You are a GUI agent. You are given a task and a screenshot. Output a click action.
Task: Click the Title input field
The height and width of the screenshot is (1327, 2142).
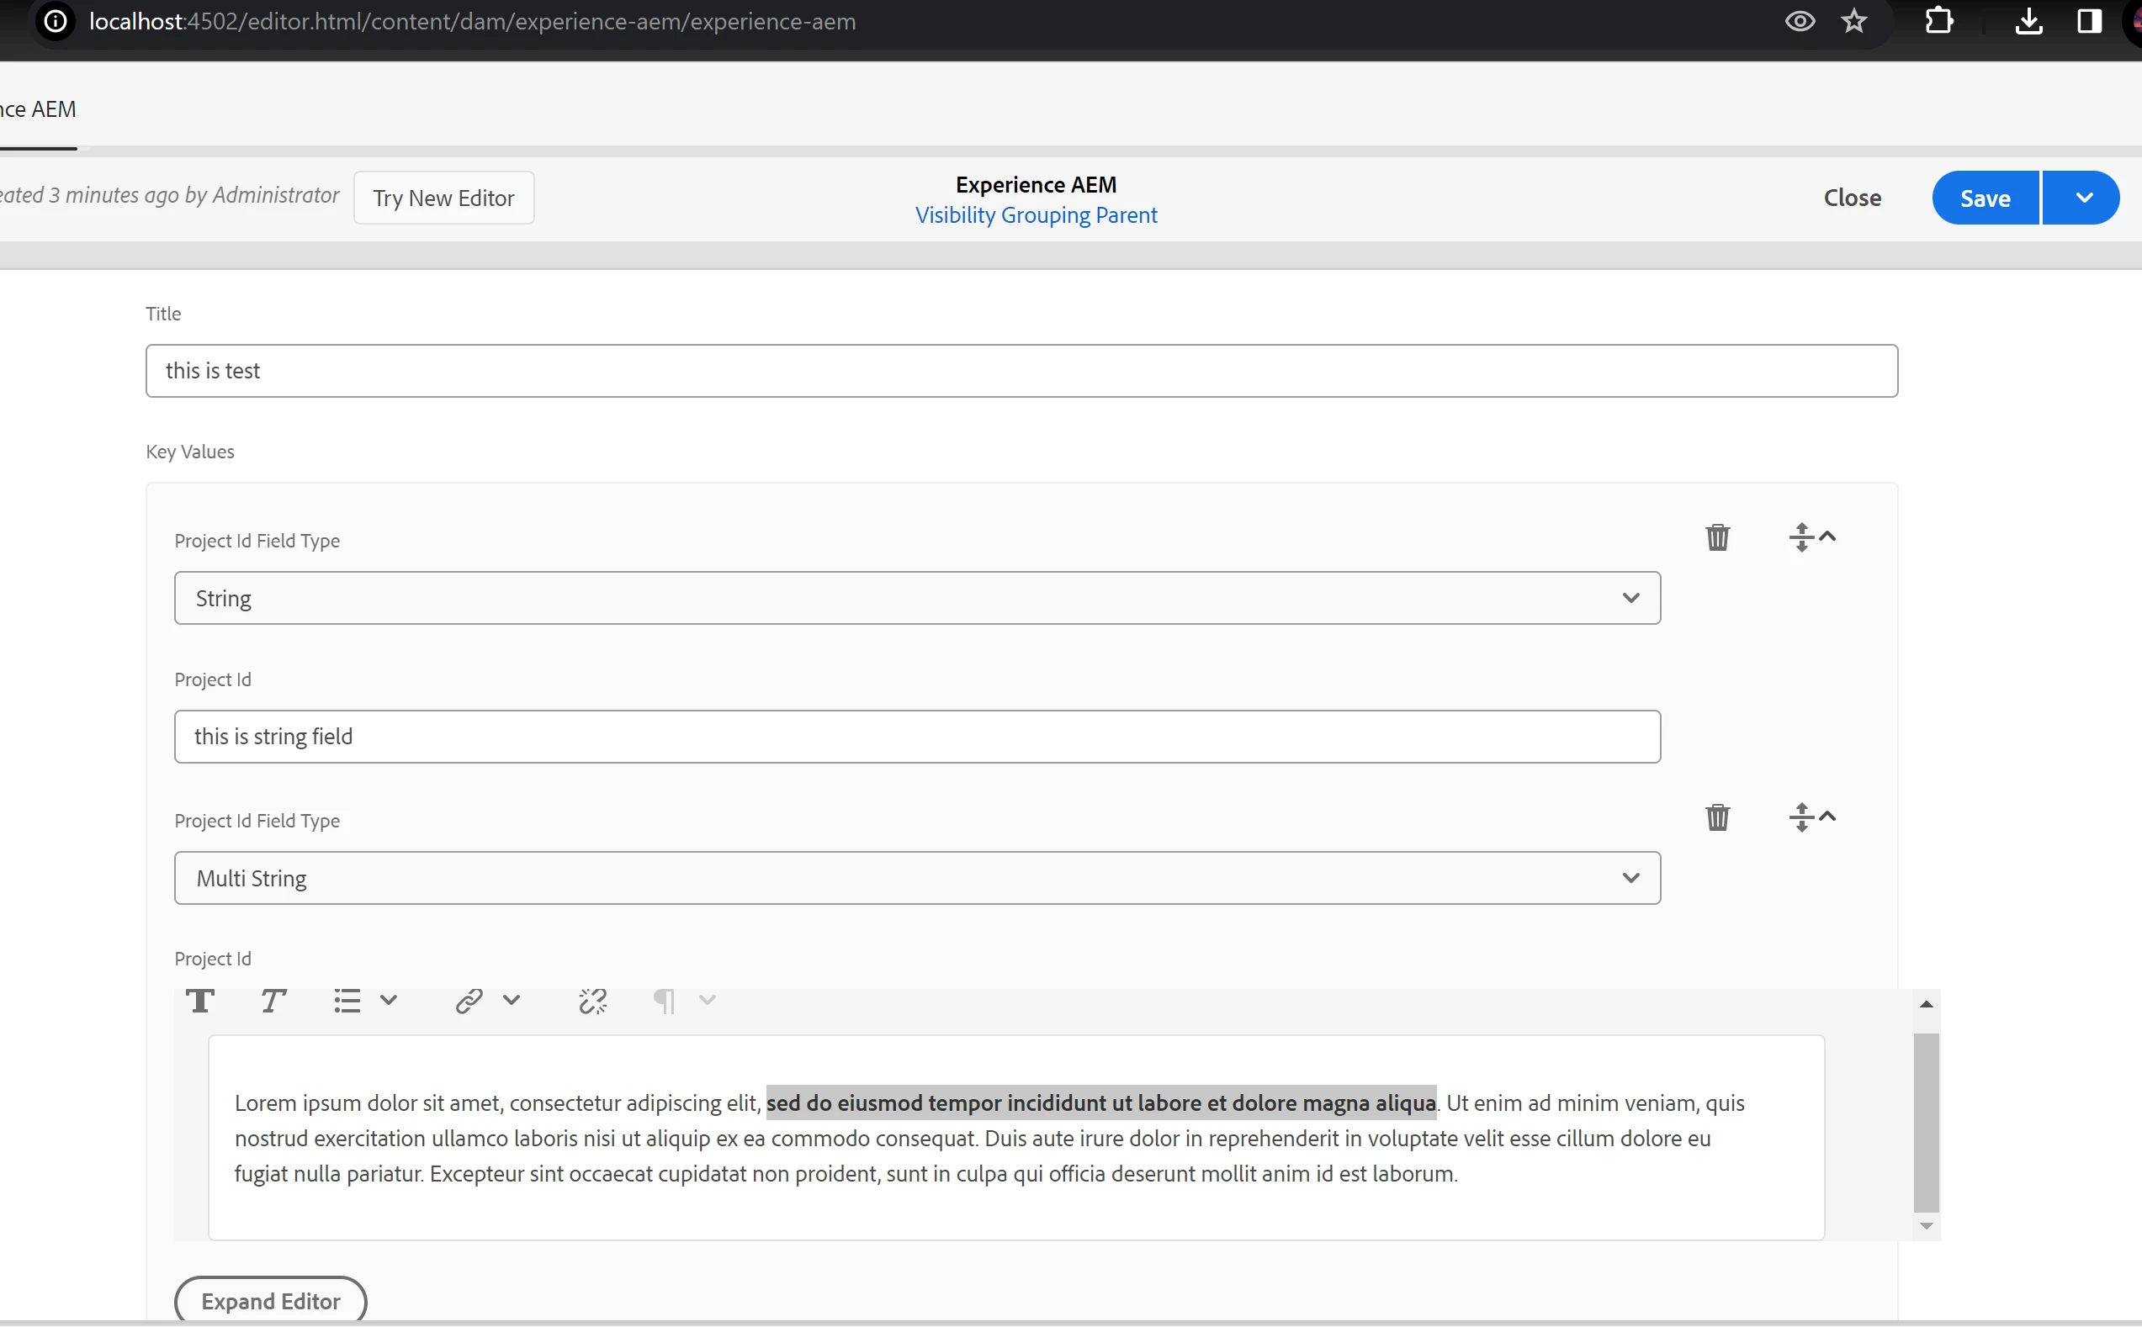click(x=1021, y=371)
